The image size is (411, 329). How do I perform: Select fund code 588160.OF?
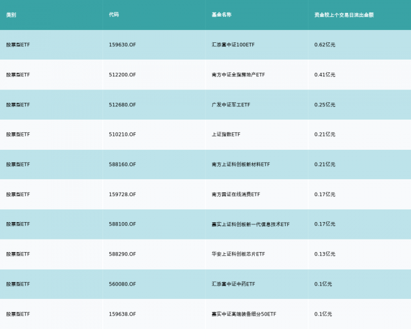tap(122, 164)
